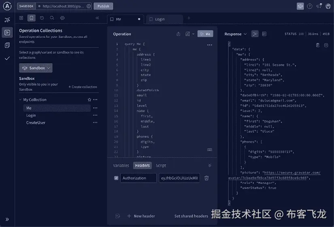This screenshot has height=227, width=334.
Task: Run the Me query
Action: (205, 34)
